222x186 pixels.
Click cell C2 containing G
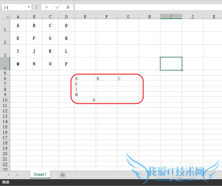(x=50, y=38)
